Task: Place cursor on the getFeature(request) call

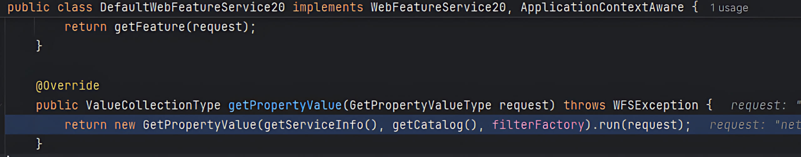Action: (149, 27)
